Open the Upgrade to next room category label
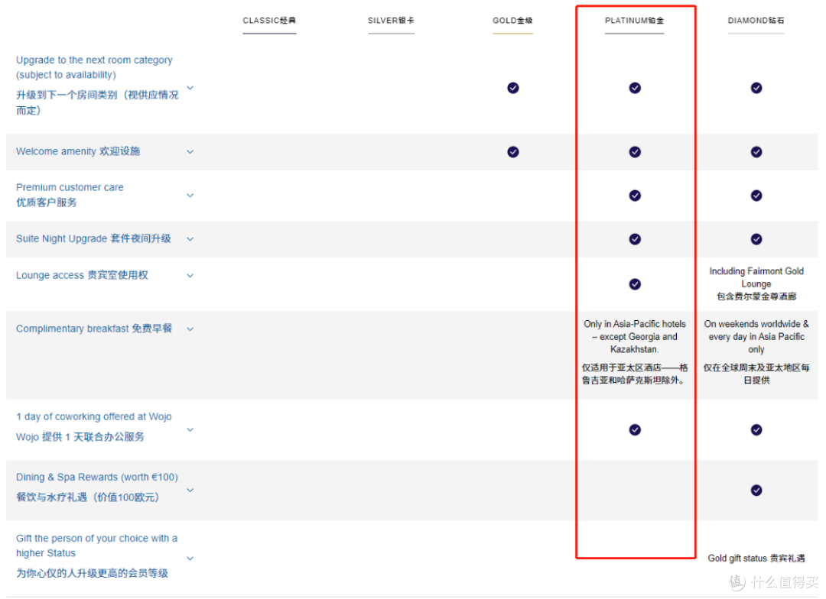 click(x=97, y=85)
